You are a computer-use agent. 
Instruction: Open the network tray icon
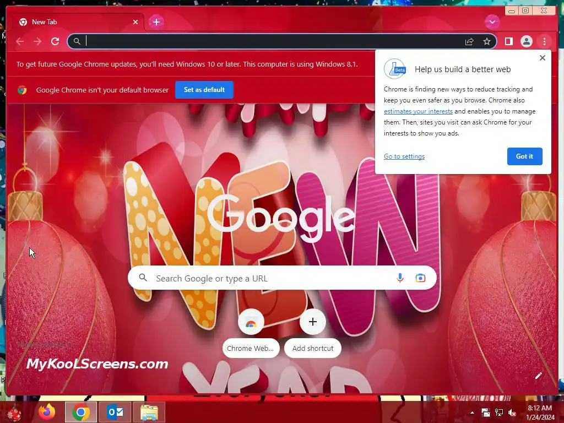(499, 413)
